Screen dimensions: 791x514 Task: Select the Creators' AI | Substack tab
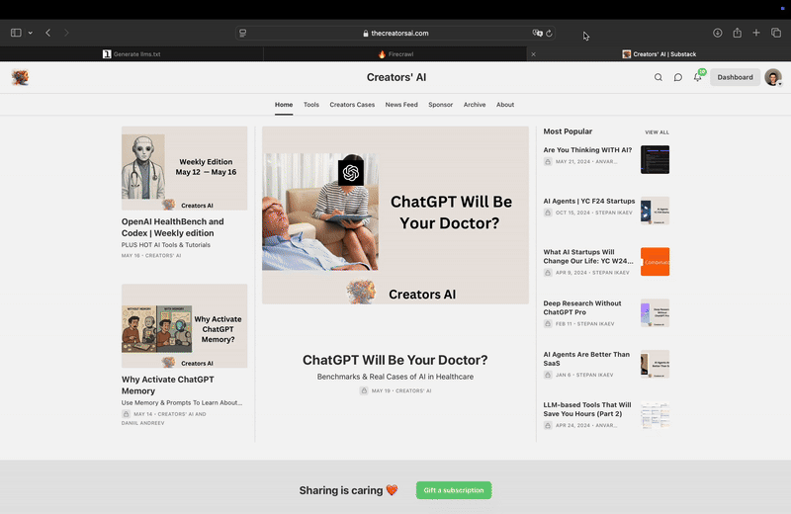click(659, 54)
